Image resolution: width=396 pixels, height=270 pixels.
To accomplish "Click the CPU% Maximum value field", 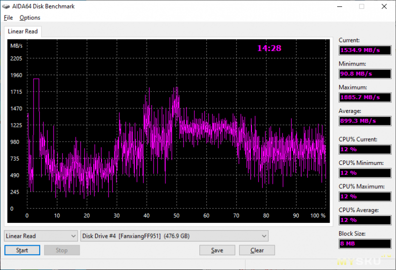I will 365,197.
